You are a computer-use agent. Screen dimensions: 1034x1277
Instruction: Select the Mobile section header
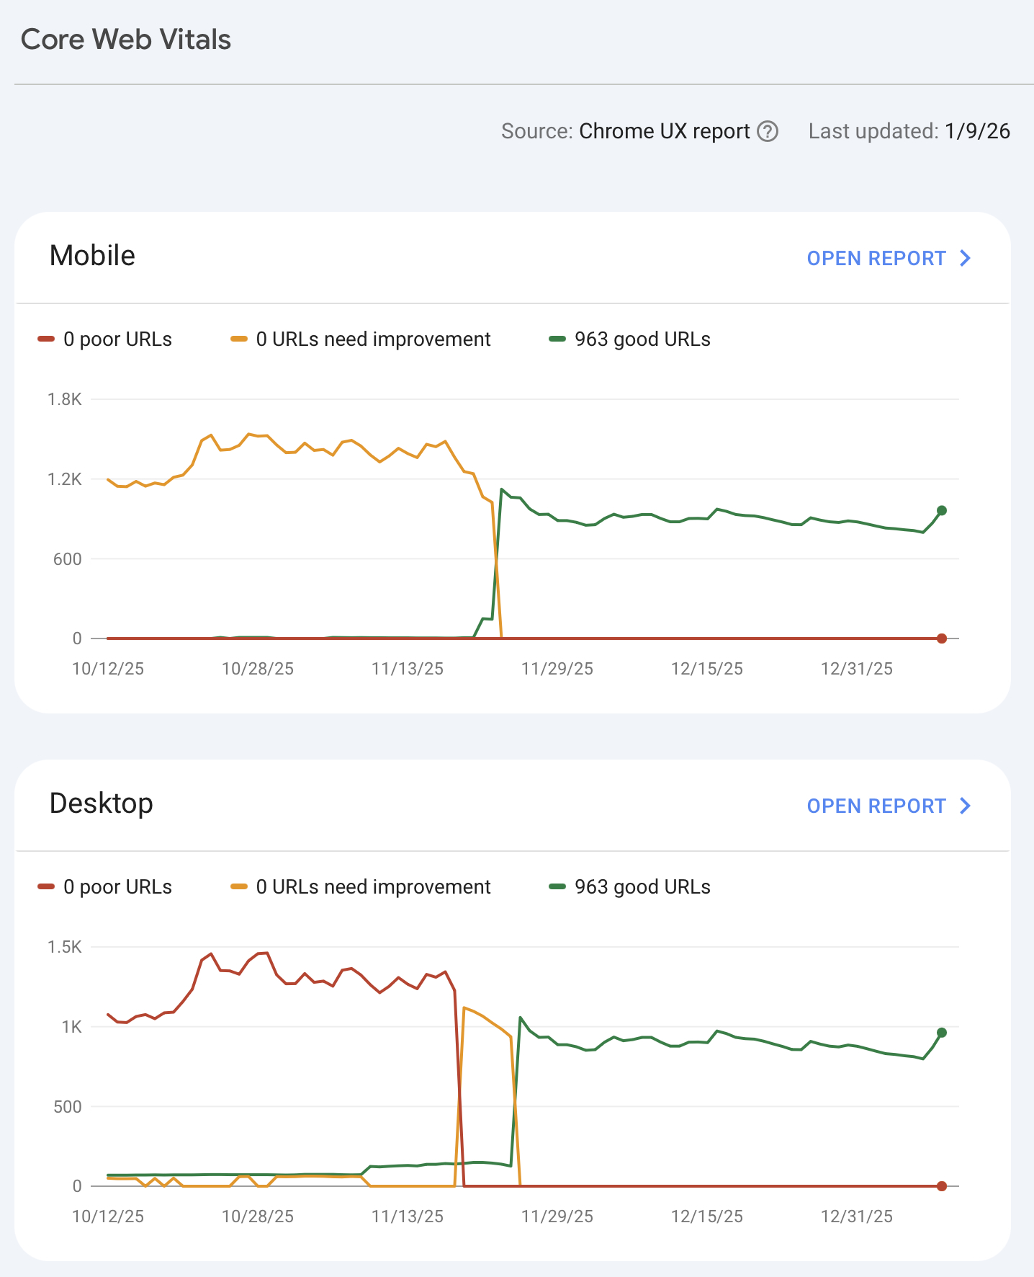click(x=92, y=255)
